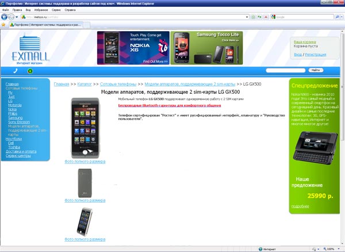Screen dimensions: 345x252
Task: Click the Регистрация link
Action: (x=315, y=54)
